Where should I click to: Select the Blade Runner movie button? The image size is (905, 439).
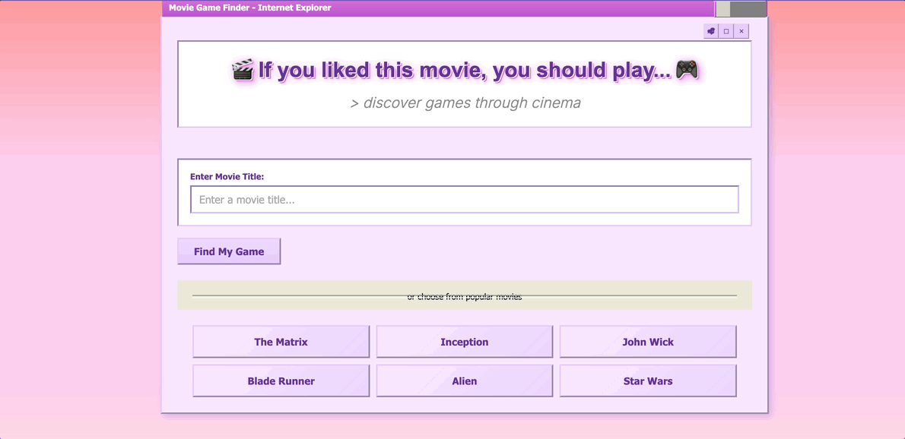(x=281, y=381)
